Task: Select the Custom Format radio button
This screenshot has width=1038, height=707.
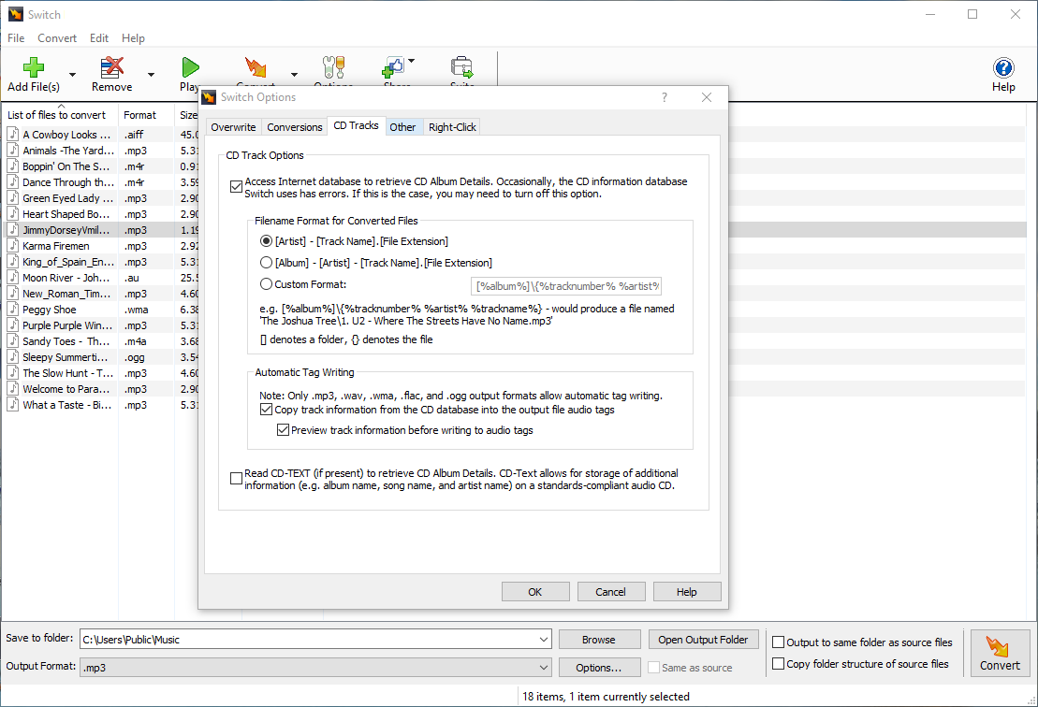Action: point(265,284)
